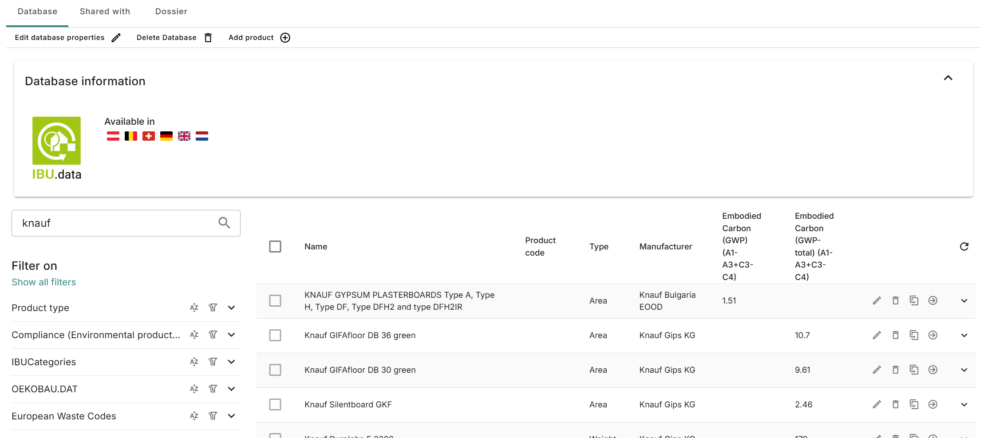Image resolution: width=984 pixels, height=438 pixels.
Task: Click the magnifier search icon in knauf field
Action: [x=224, y=223]
